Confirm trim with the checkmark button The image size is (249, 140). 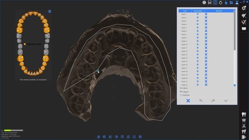click(x=226, y=101)
